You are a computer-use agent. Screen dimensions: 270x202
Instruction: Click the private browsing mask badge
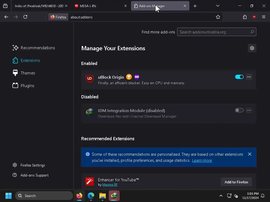pos(137,77)
